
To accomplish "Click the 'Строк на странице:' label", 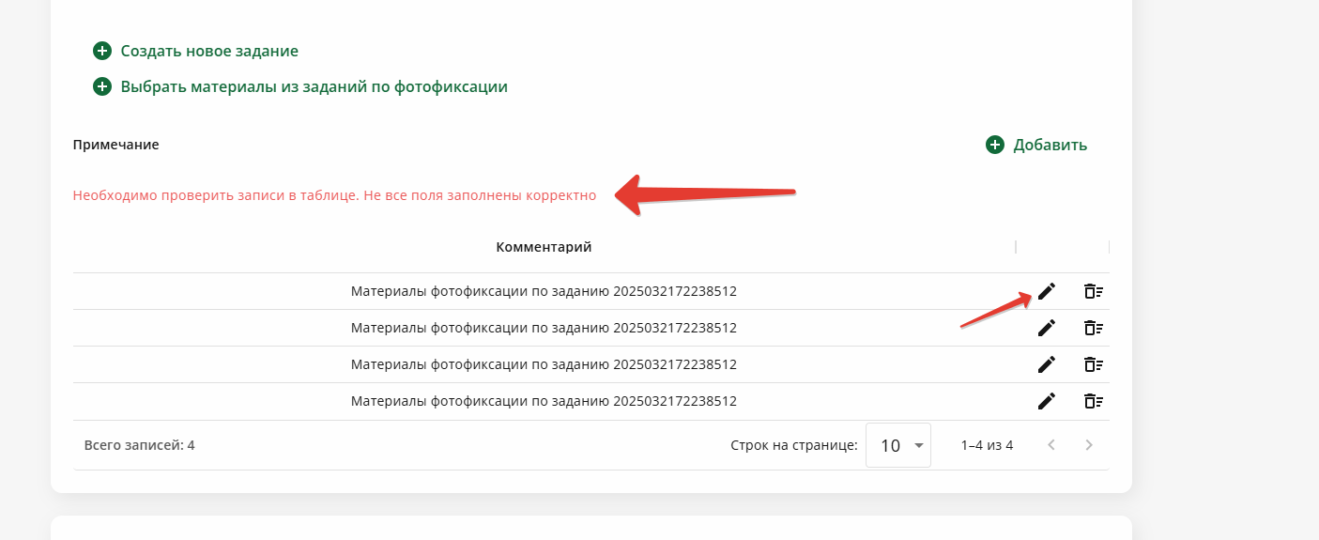I will [794, 445].
